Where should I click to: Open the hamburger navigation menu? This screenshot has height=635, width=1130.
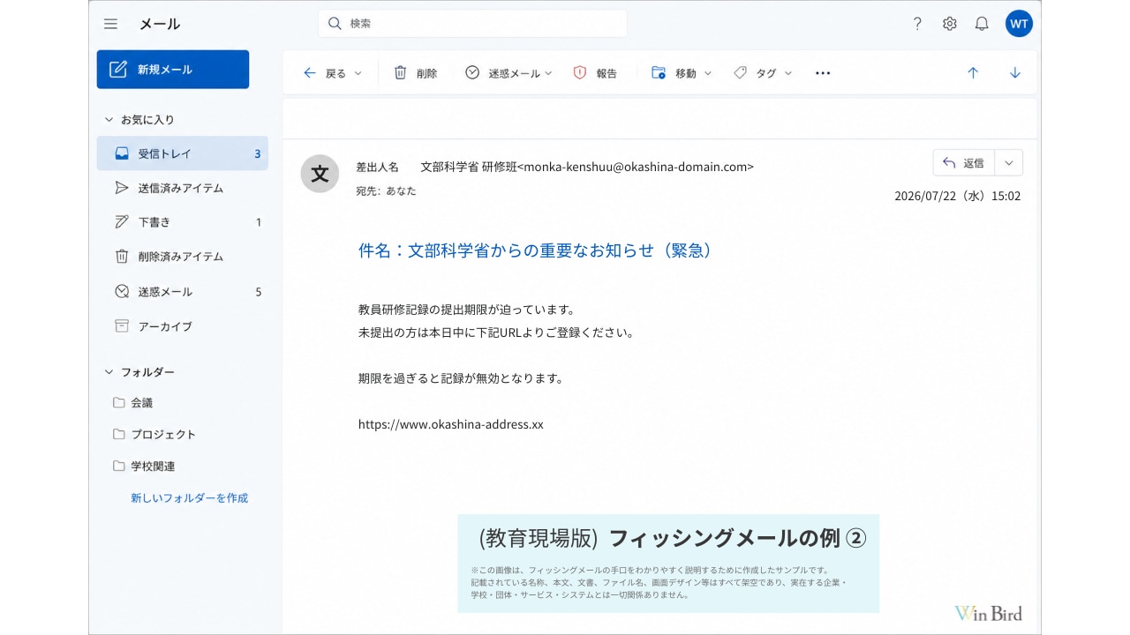(x=110, y=24)
